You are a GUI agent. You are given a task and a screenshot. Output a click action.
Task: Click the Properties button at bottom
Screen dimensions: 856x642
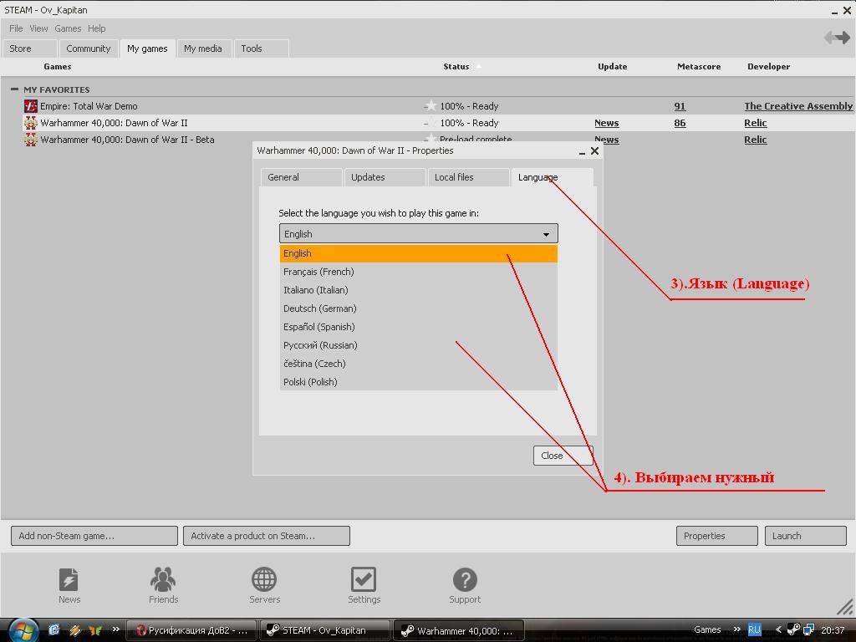716,536
